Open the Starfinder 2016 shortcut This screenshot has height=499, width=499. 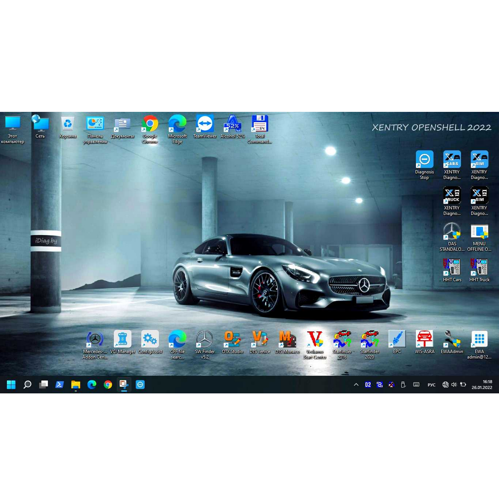[x=342, y=339]
